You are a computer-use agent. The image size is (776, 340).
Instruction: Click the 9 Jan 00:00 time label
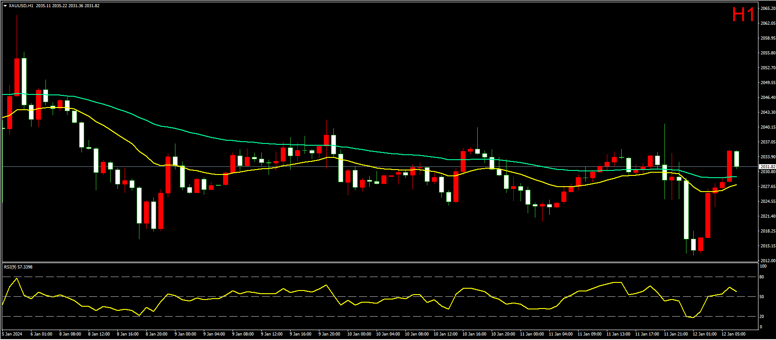coord(185,334)
